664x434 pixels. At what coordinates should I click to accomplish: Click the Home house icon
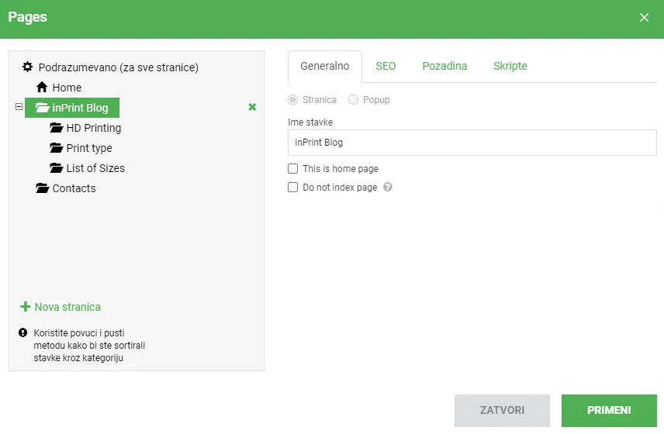[42, 87]
